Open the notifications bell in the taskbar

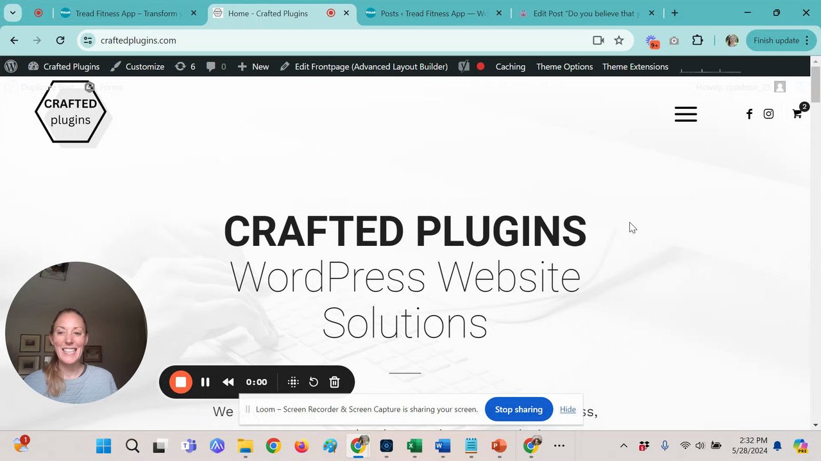click(777, 446)
